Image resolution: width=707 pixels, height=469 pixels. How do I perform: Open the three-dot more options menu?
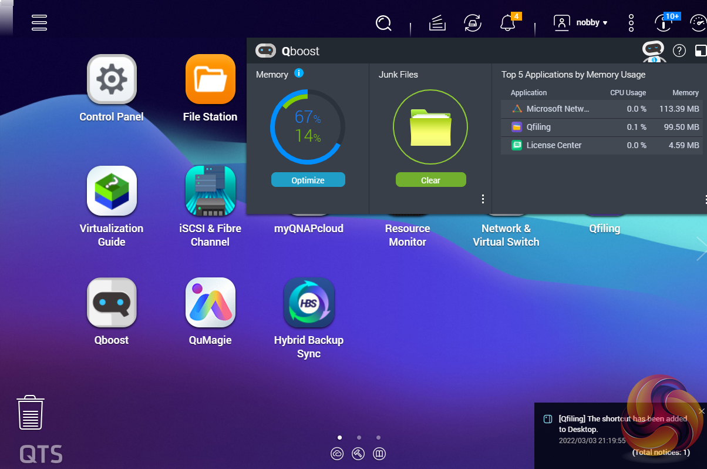[631, 23]
